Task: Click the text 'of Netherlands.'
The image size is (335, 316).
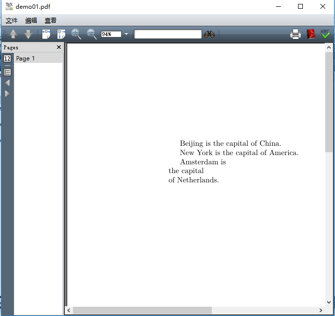Action: coord(194,180)
